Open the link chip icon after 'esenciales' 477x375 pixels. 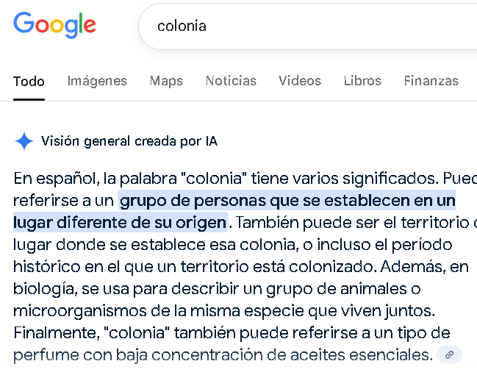tap(449, 354)
